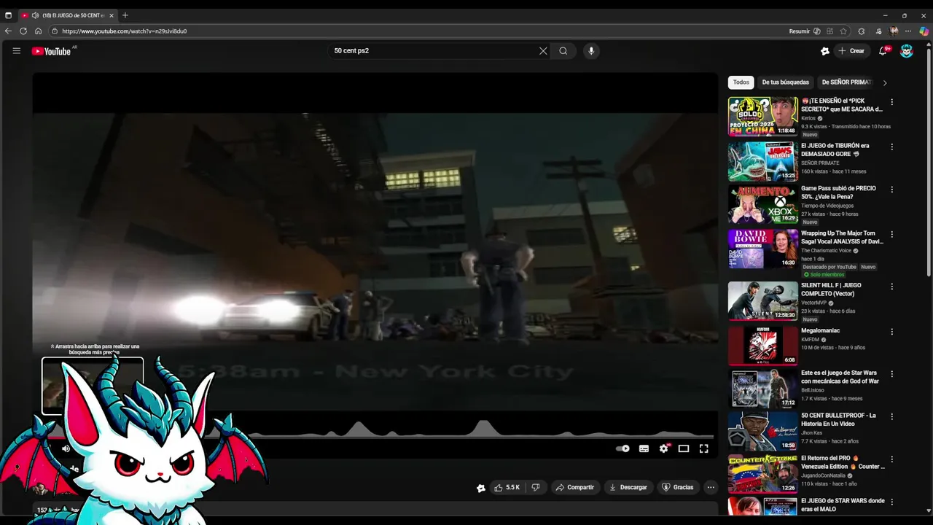Open options for the Star Wars God of War video
Viewport: 933px width, 525px height.
[x=891, y=374]
